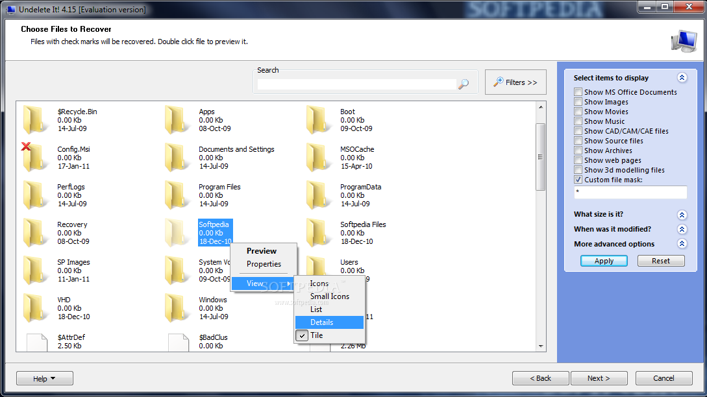
Task: Click the Softpedia Files folder icon
Action: 319,232
